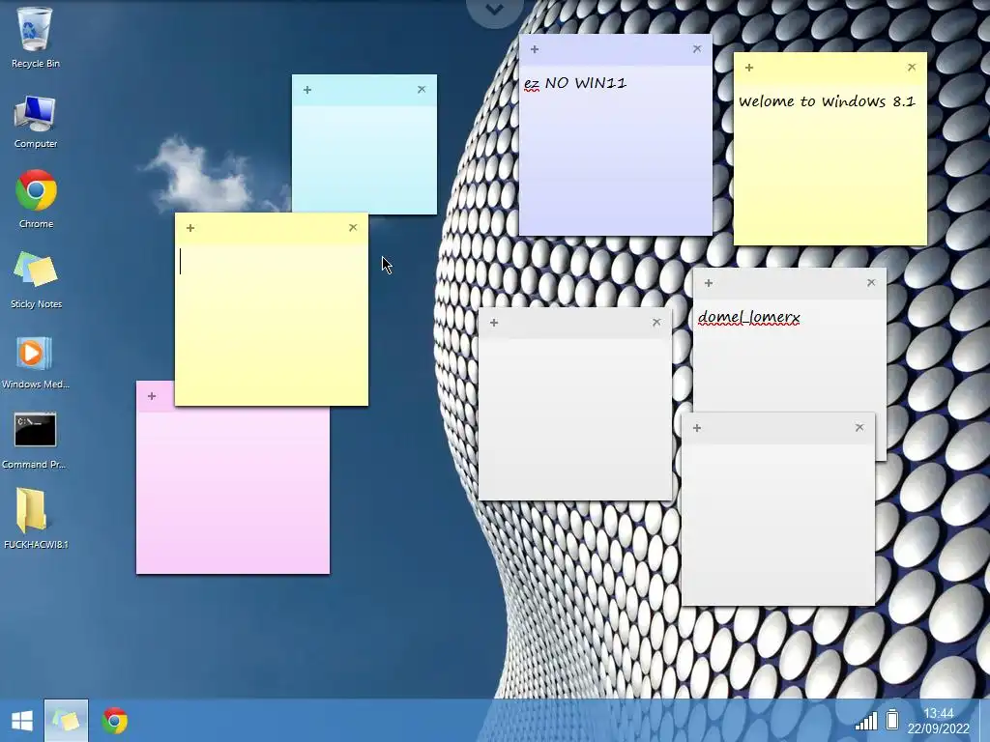Check the network signal tray icon
The width and height of the screenshot is (990, 742).
click(865, 721)
